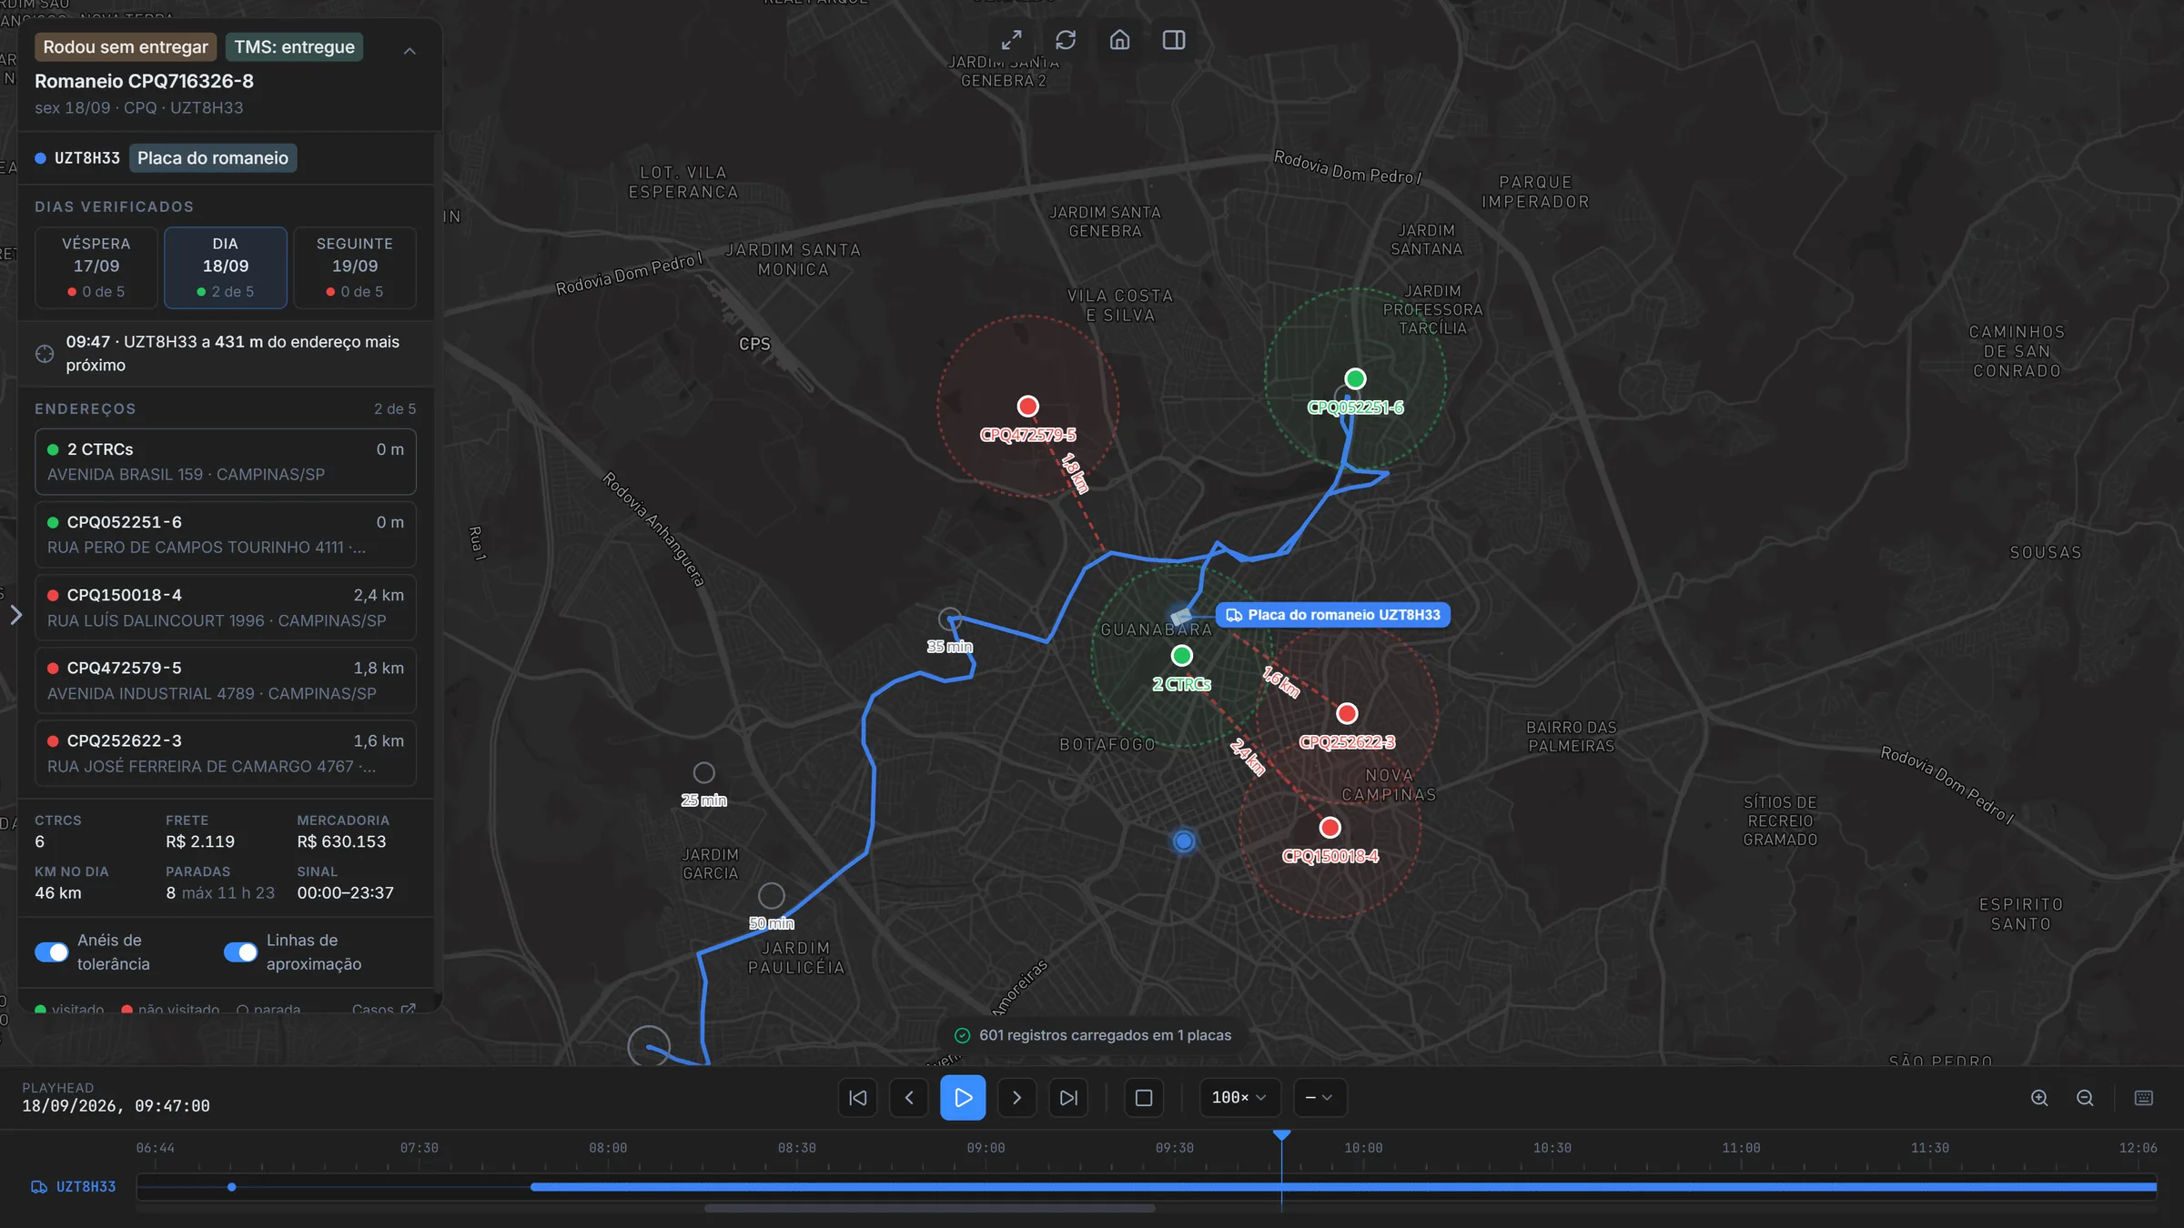Click the timeline horizontal scrollbar
2184x1228 pixels.
(x=929, y=1208)
